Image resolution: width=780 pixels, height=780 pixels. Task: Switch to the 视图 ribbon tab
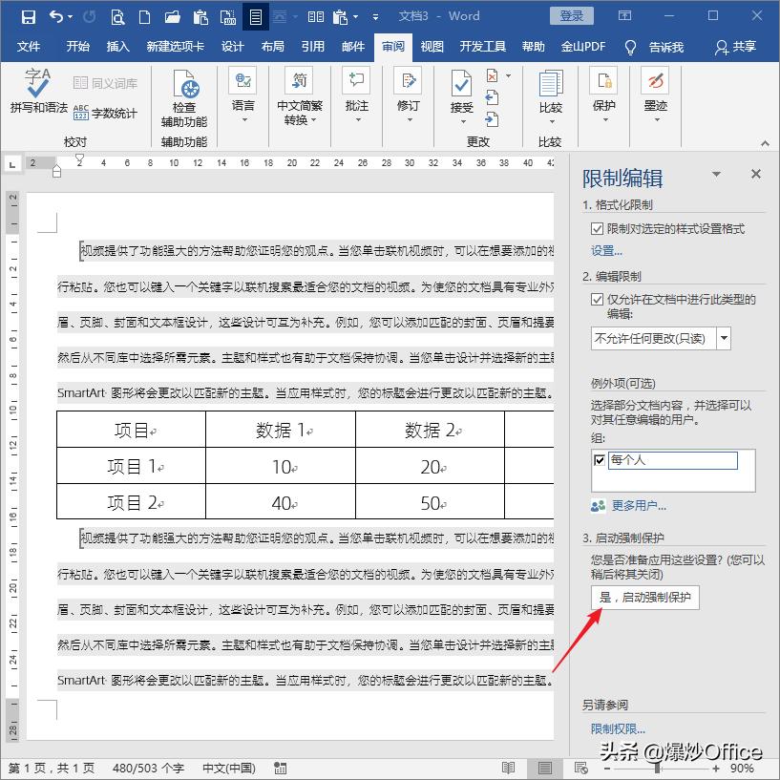pyautogui.click(x=432, y=47)
